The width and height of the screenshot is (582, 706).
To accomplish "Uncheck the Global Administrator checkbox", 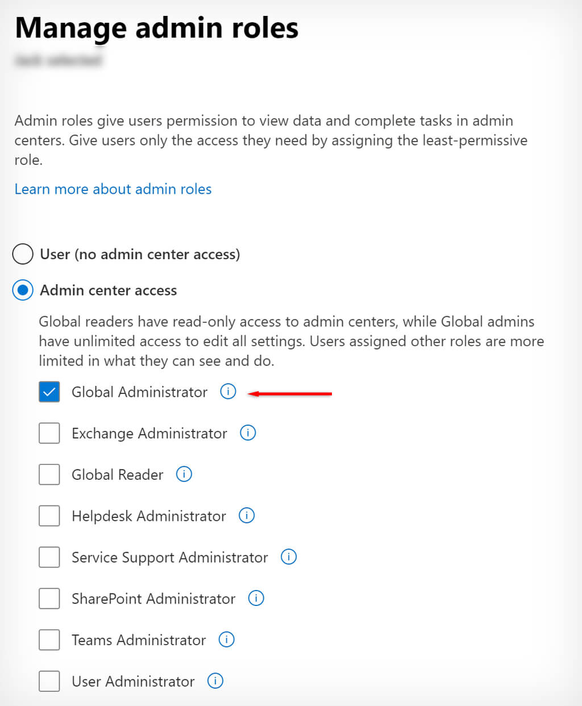I will point(49,392).
